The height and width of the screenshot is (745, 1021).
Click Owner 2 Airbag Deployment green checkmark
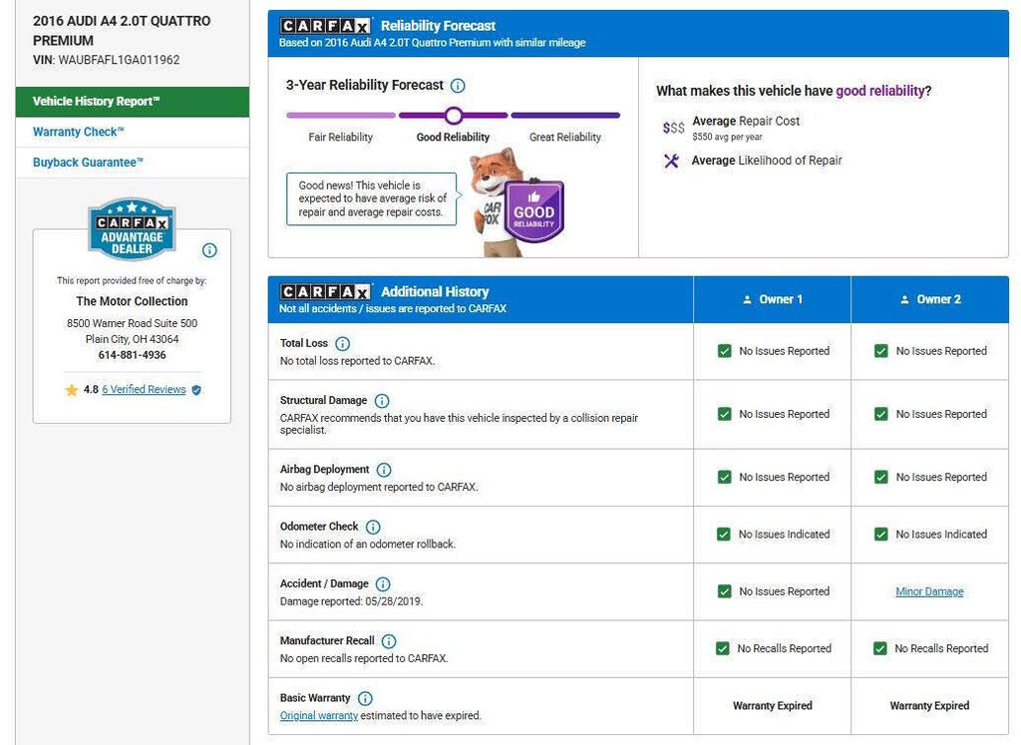[x=881, y=477]
